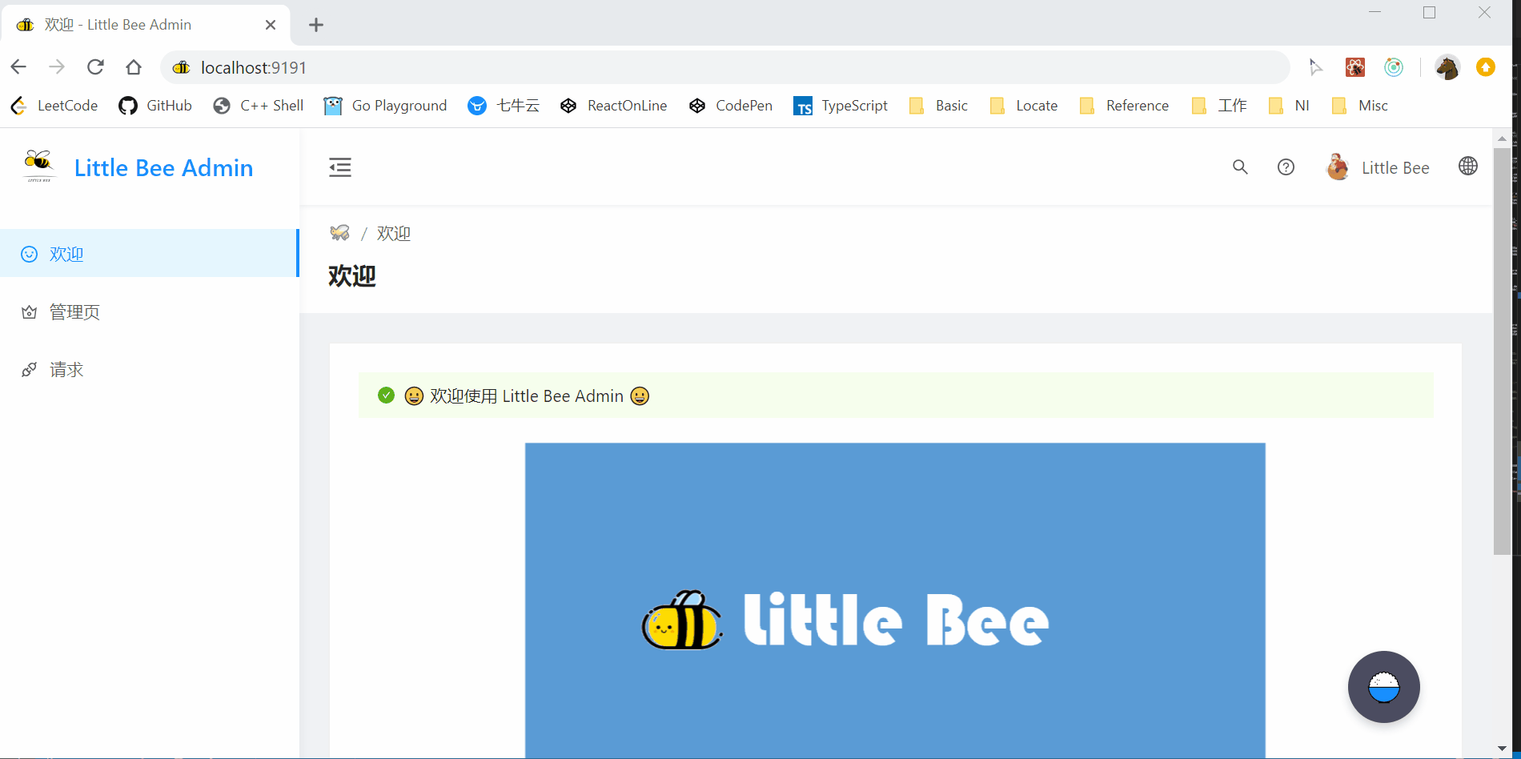The height and width of the screenshot is (759, 1521).
Task: Click the Little Bee banner image
Action: point(895,600)
